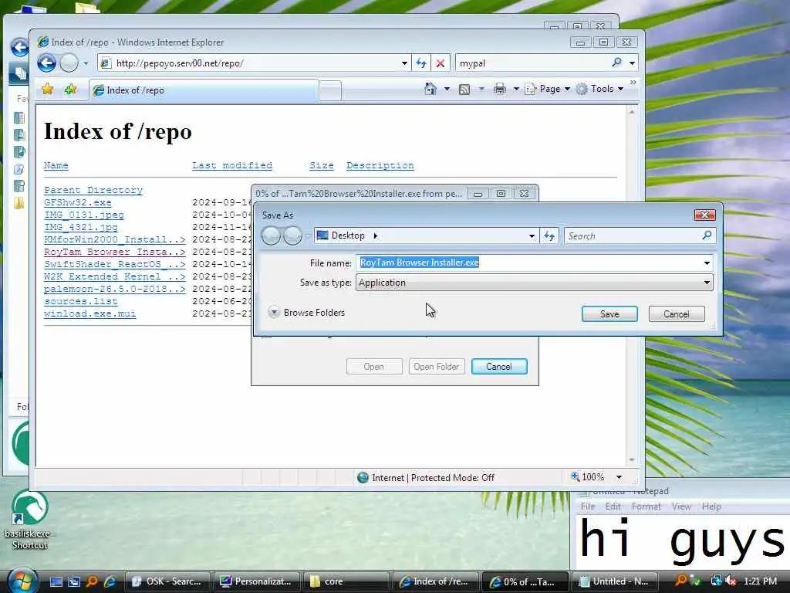Click Cancel in Save As dialog
The width and height of the screenshot is (790, 593).
[676, 314]
